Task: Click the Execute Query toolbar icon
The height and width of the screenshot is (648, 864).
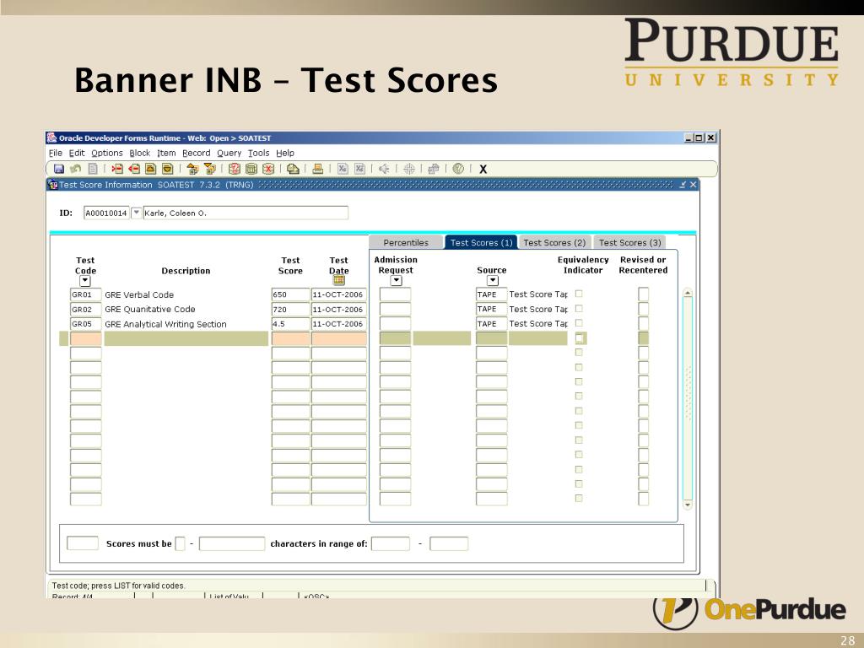Action: [x=251, y=169]
